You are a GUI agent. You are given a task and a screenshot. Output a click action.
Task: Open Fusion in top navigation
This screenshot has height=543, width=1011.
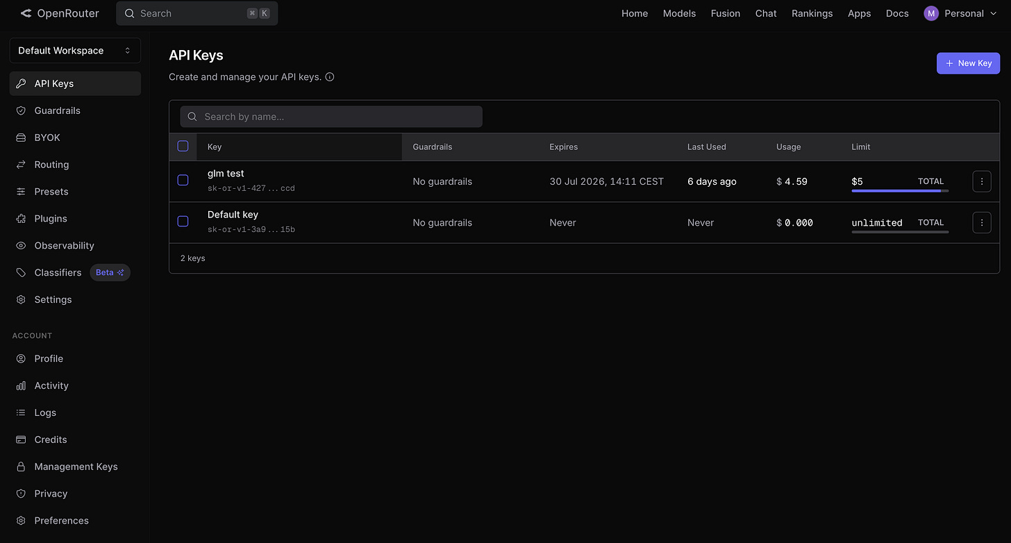pos(726,13)
